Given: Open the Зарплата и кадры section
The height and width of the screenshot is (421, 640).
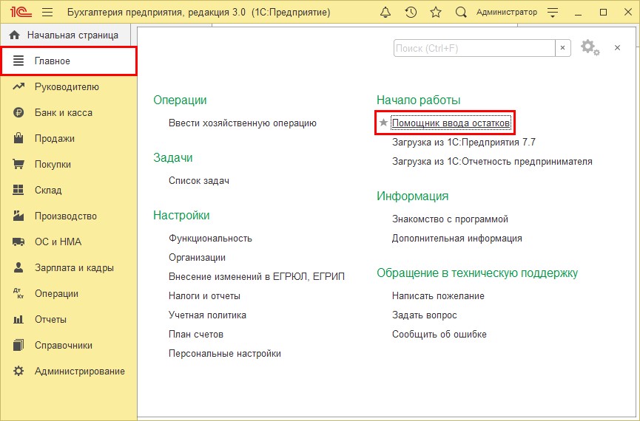Looking at the screenshot, I should [x=69, y=268].
